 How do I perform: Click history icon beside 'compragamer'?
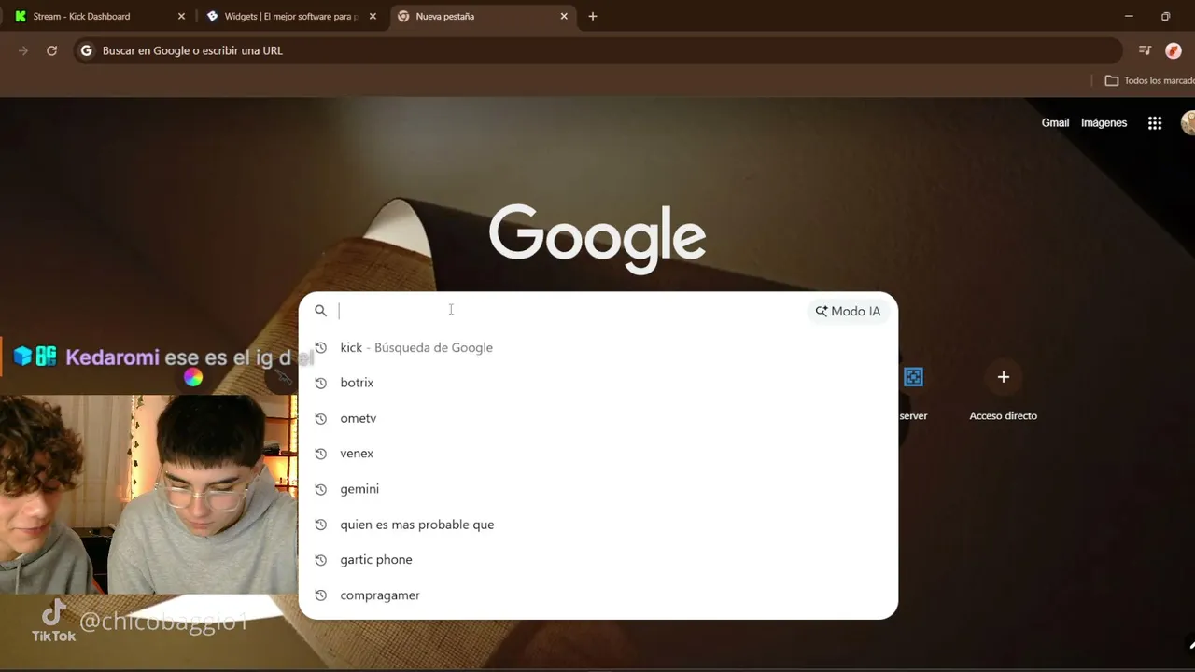point(320,595)
